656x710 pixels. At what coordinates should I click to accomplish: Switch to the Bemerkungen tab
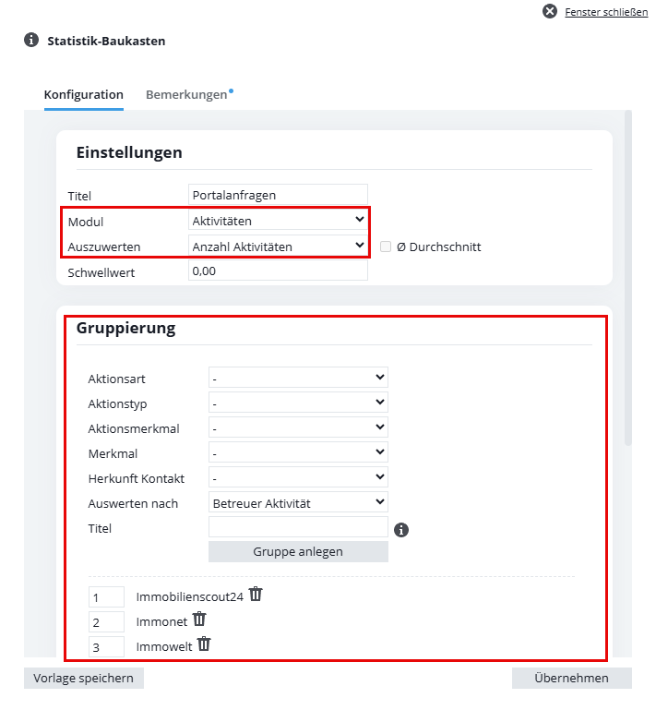tap(186, 94)
